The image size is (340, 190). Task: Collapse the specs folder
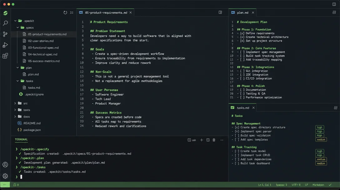point(17,27)
